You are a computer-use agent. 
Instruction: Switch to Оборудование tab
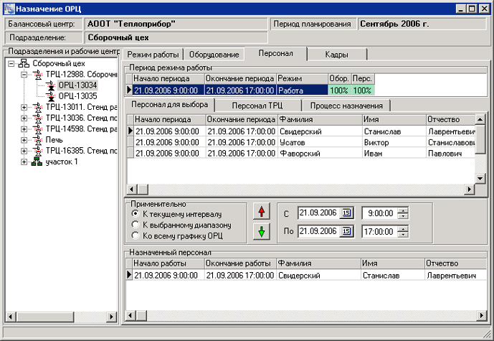[x=214, y=55]
